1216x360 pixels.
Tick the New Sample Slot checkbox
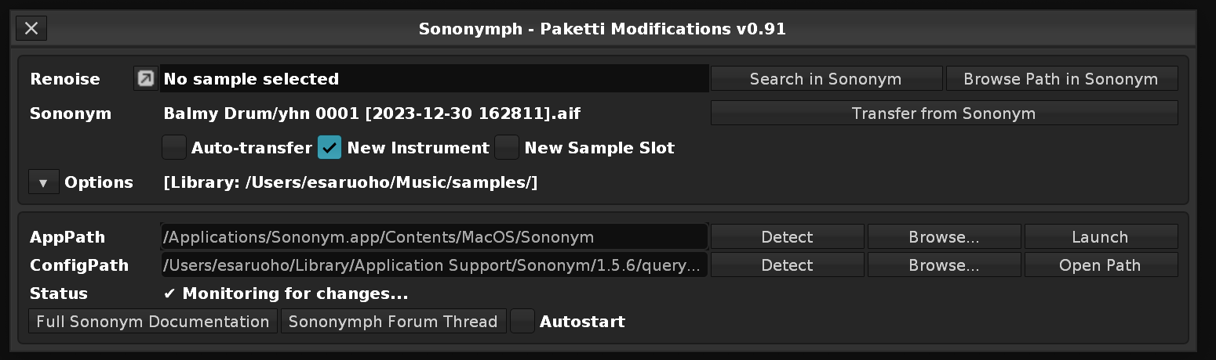[x=507, y=147]
